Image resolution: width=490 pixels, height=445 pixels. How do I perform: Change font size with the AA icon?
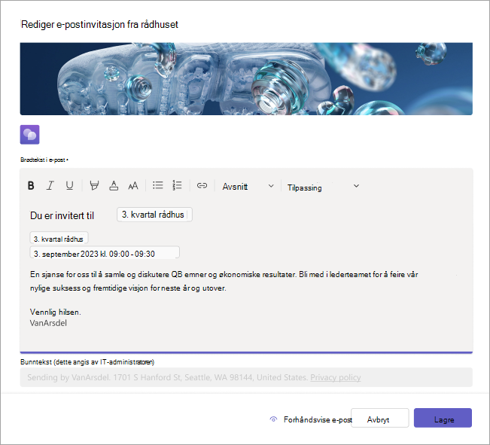pos(133,186)
